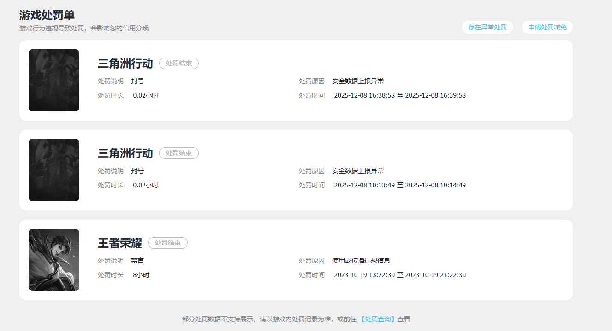612x331 pixels.
Task: Click the 处罚时长 label in the 王者荣耀 card
Action: point(111,275)
